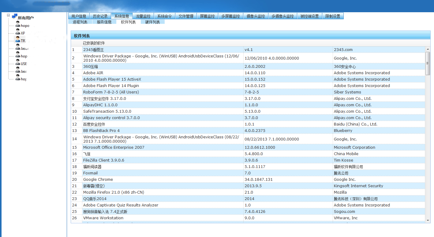Click Mozilla Firefox 21.0 (x86 zh-CN)
434x237 pixels.
[x=248, y=192]
